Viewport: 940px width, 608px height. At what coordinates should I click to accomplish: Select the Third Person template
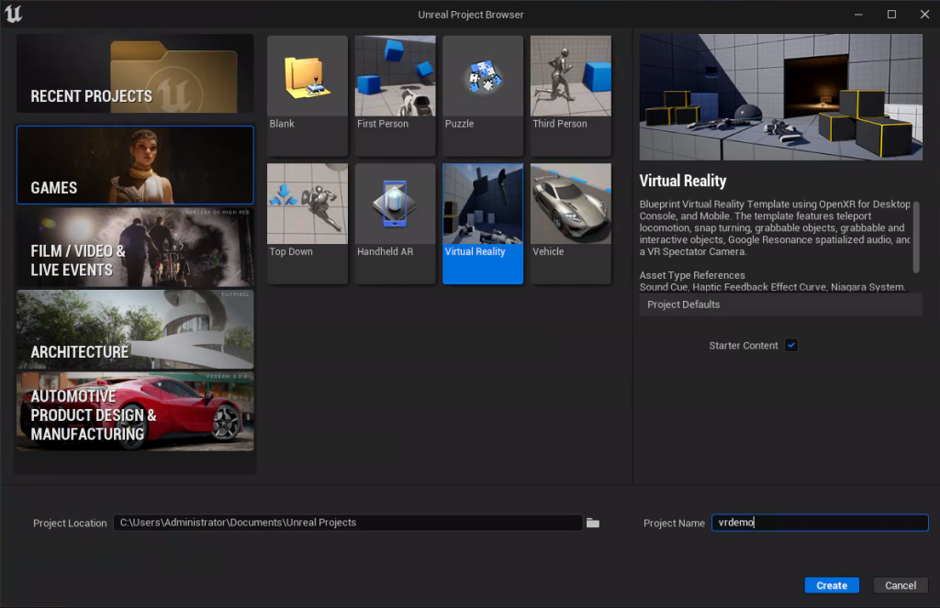571,95
